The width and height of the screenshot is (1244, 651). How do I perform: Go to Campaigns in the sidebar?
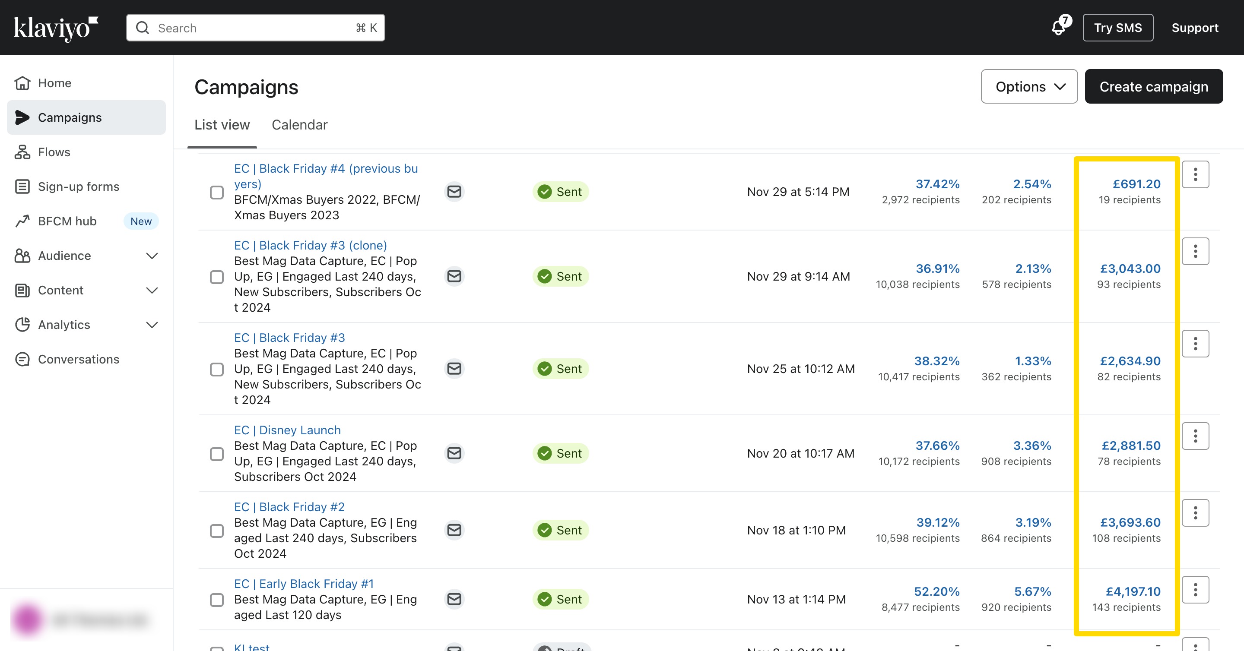pyautogui.click(x=86, y=117)
